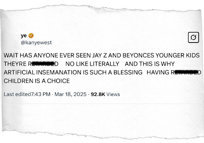Click the first line starting WAIT HAS ANYONE
Viewport: 204px width, 143px height.
pos(102,56)
